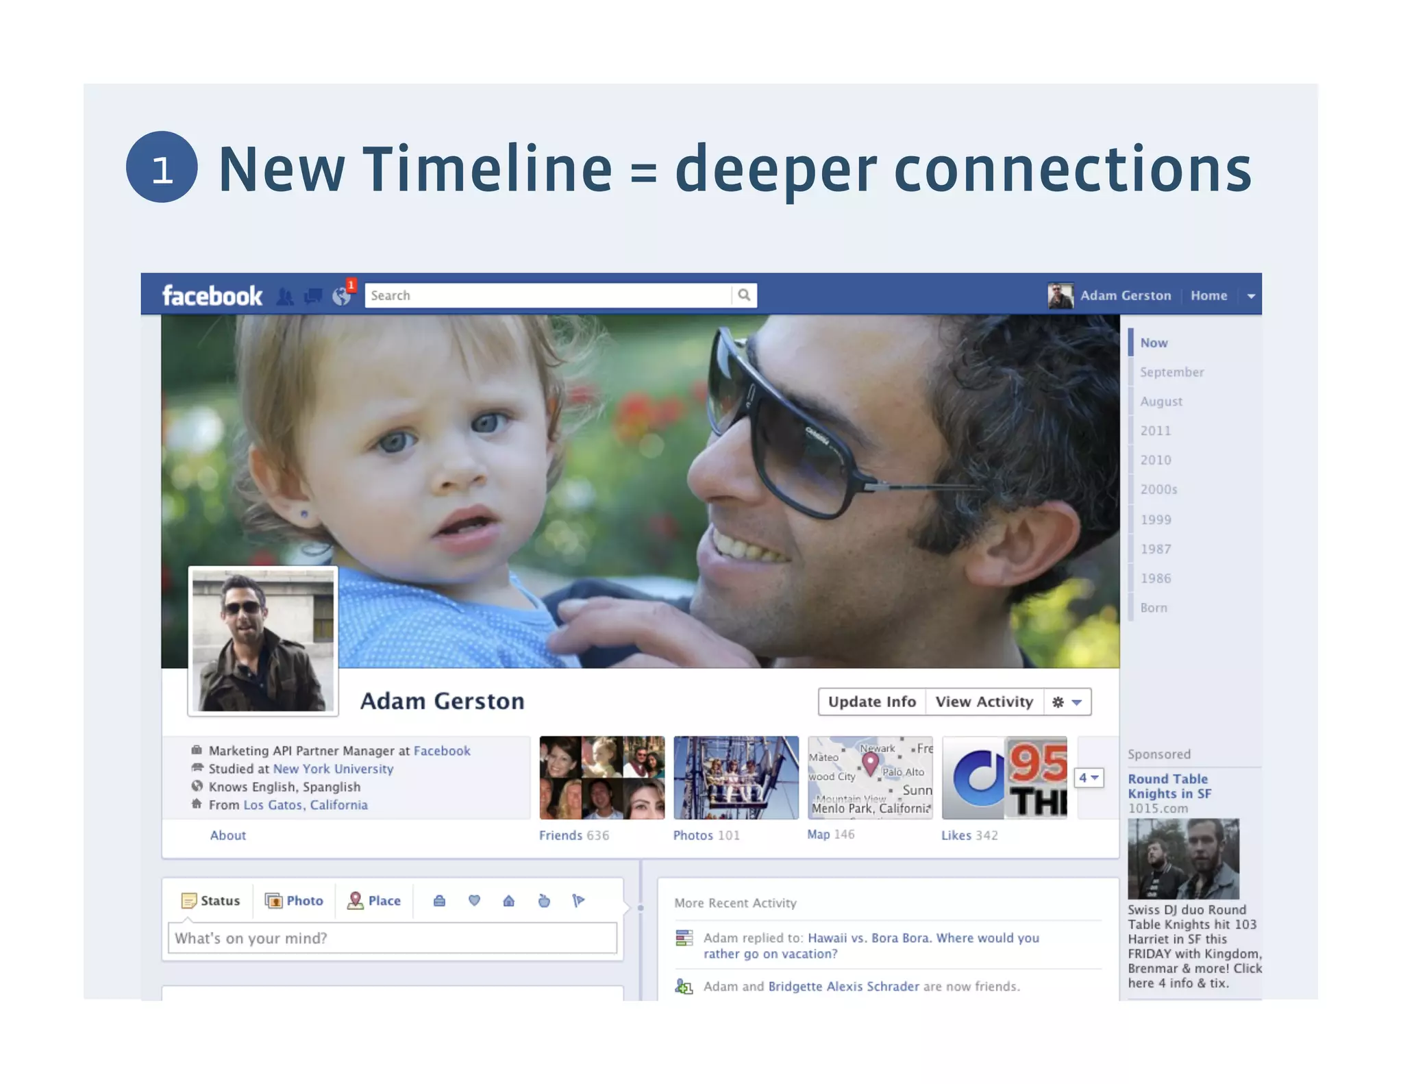Click the View Activity button
The image size is (1403, 1084).
pyautogui.click(x=984, y=702)
